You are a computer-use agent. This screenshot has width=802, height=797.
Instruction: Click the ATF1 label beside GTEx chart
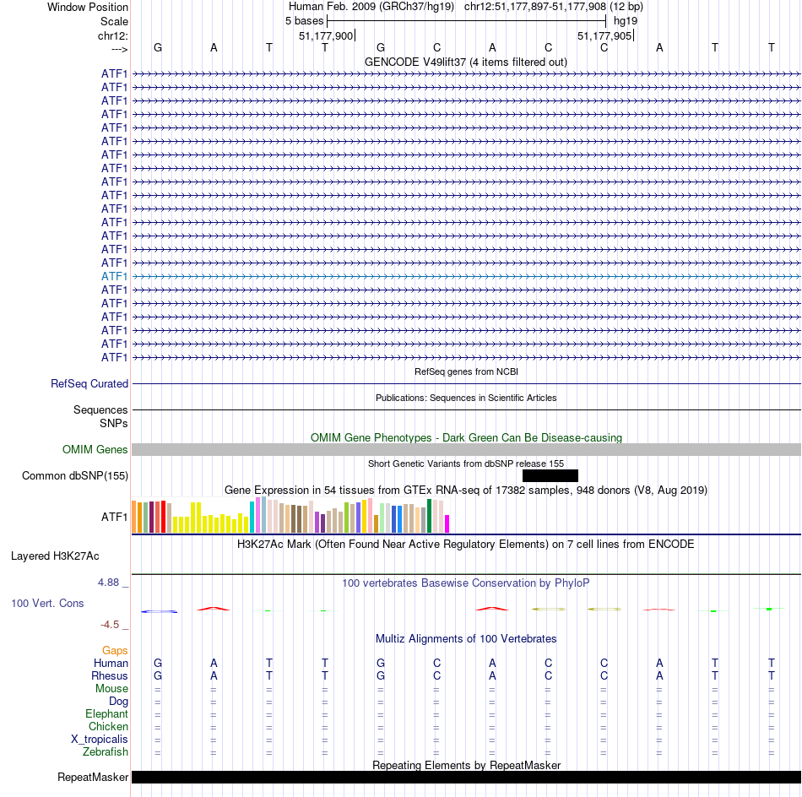[114, 518]
